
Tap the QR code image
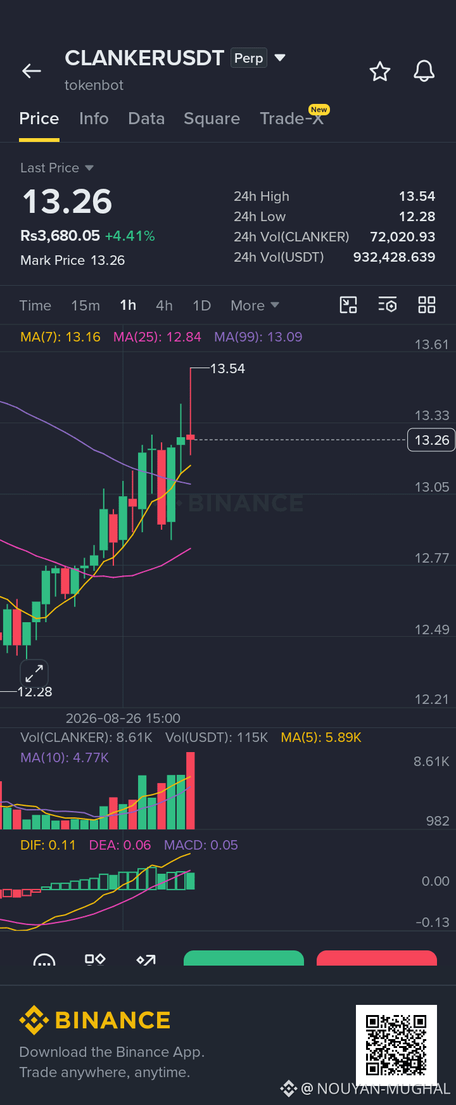[396, 1045]
